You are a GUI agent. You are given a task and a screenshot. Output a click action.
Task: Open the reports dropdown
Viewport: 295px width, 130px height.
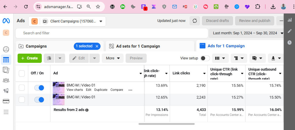click(258, 58)
